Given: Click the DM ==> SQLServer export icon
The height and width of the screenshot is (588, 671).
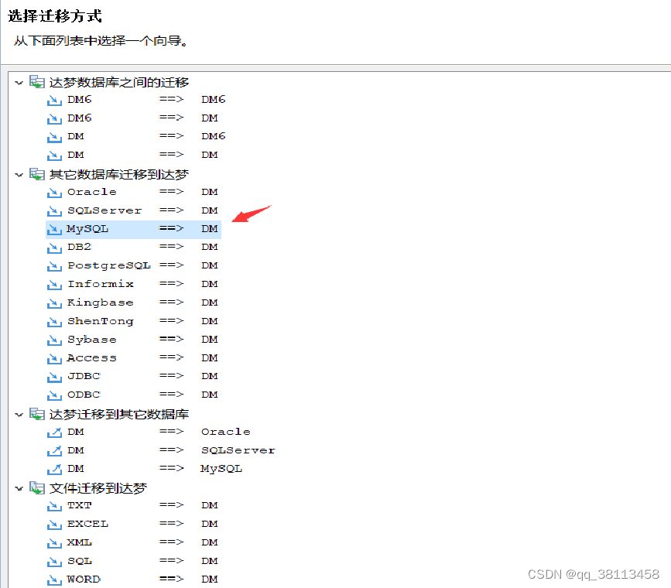Looking at the screenshot, I should [x=54, y=450].
